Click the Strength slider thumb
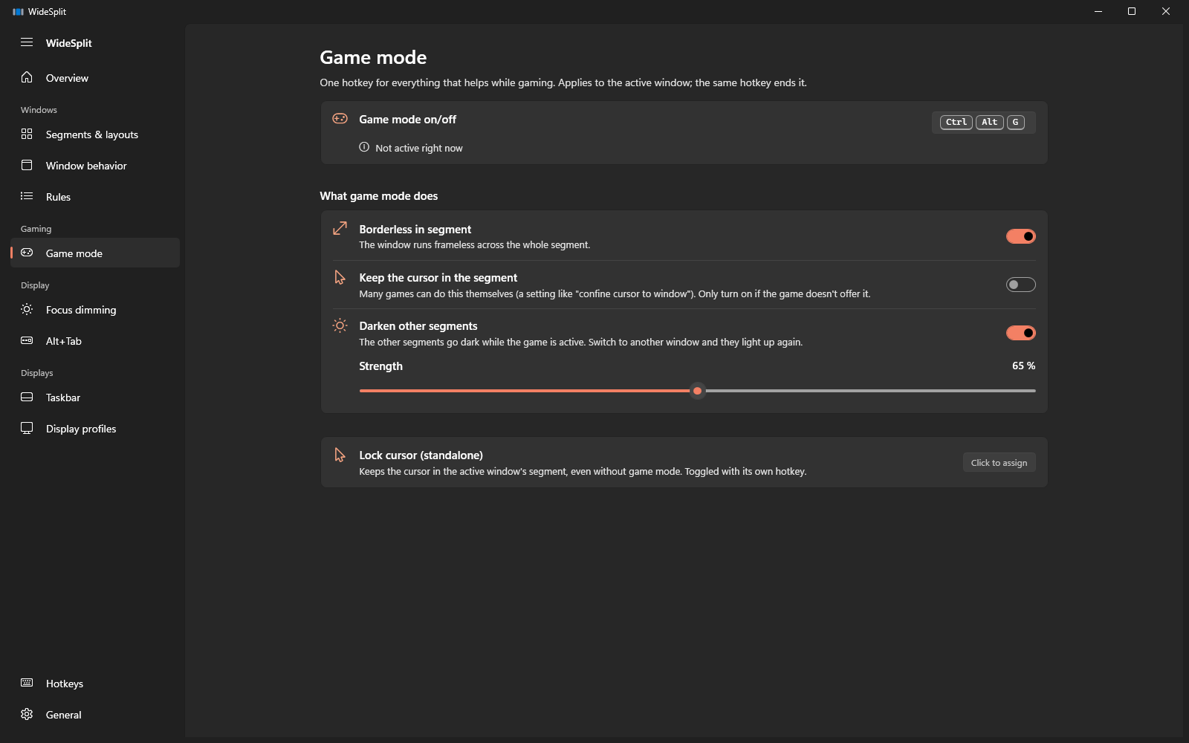1189x743 pixels. pos(697,391)
